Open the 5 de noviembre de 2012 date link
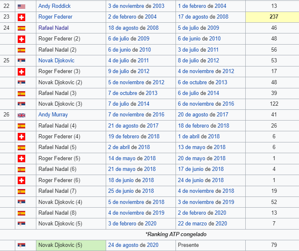Screen dimensions: 299x251 click(136, 82)
